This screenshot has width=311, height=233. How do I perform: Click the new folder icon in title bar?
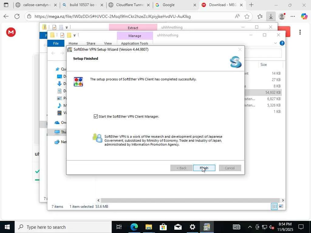click(69, 35)
